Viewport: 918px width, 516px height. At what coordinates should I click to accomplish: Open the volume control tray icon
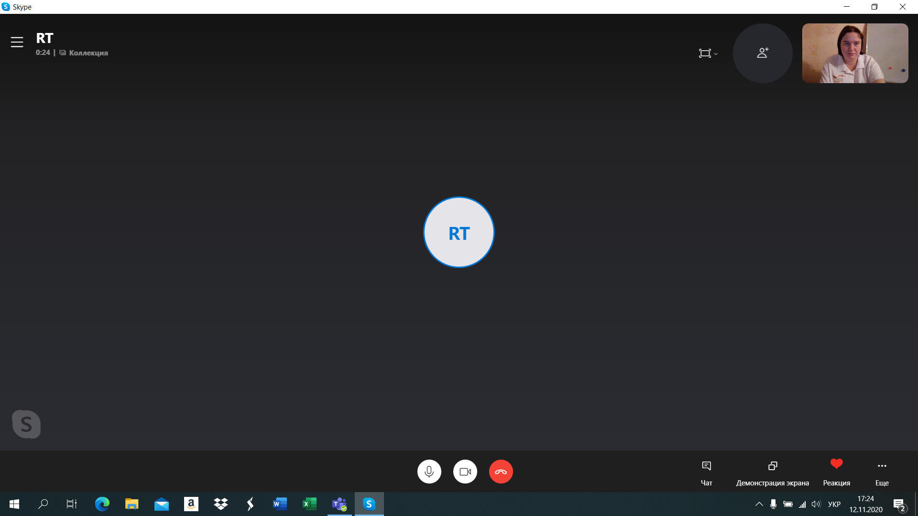point(816,504)
